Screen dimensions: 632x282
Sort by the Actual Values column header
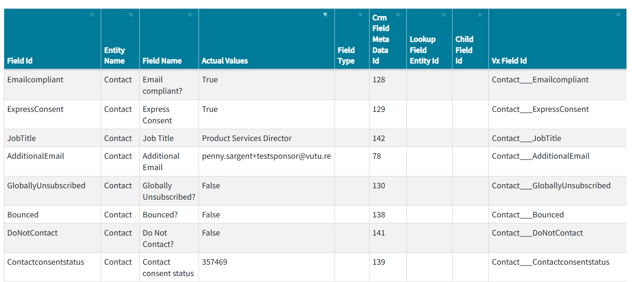pos(225,61)
